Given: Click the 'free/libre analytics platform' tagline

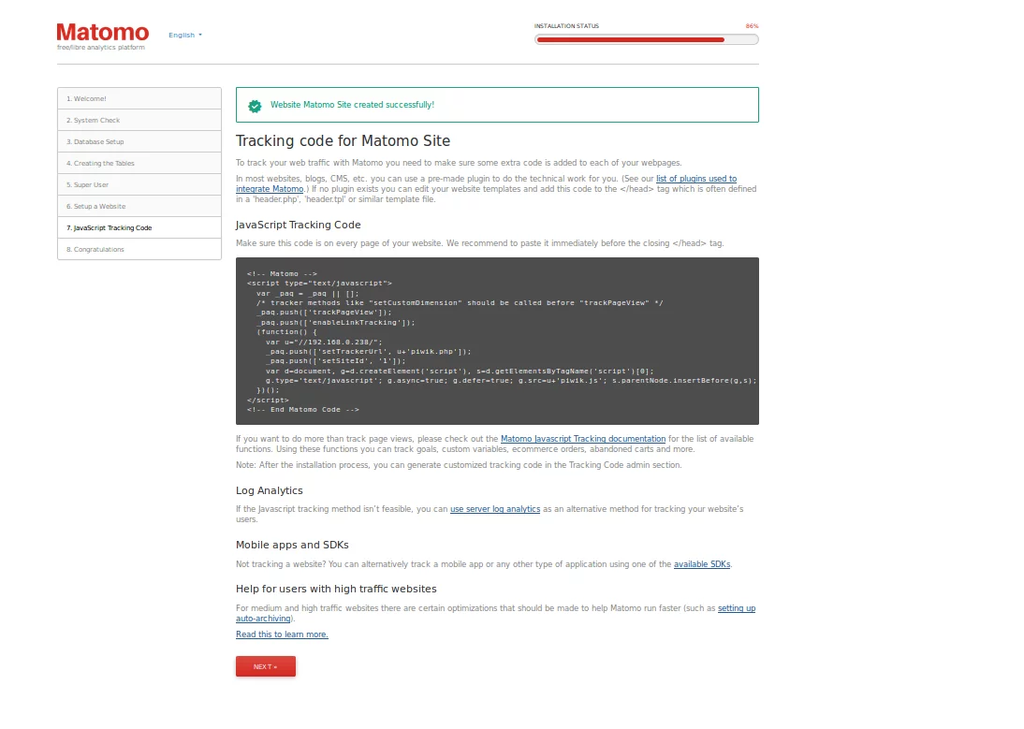Looking at the screenshot, I should click(x=100, y=48).
